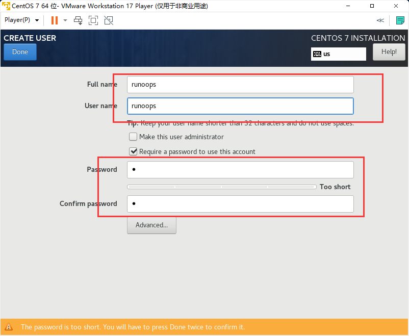This screenshot has width=409, height=336.
Task: Click the password strength bar
Action: click(x=221, y=187)
